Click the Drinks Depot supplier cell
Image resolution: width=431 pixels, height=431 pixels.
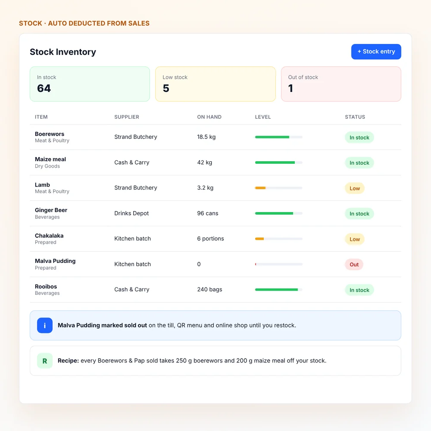[131, 213]
